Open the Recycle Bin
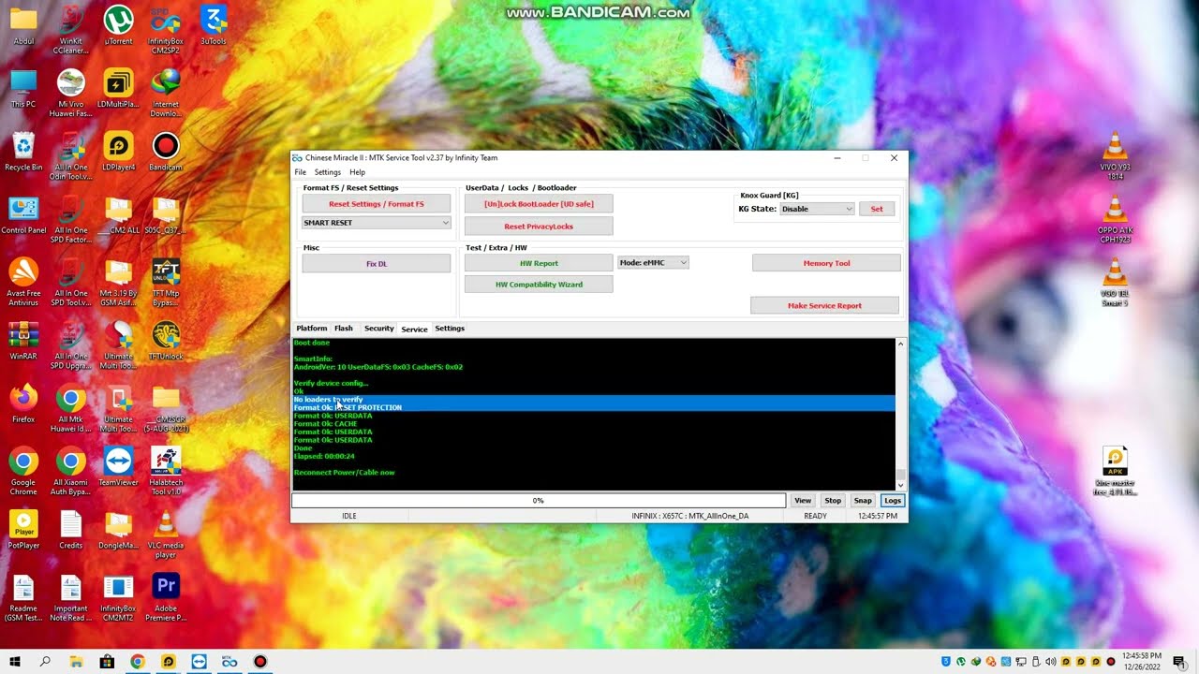This screenshot has width=1199, height=674. 23,152
